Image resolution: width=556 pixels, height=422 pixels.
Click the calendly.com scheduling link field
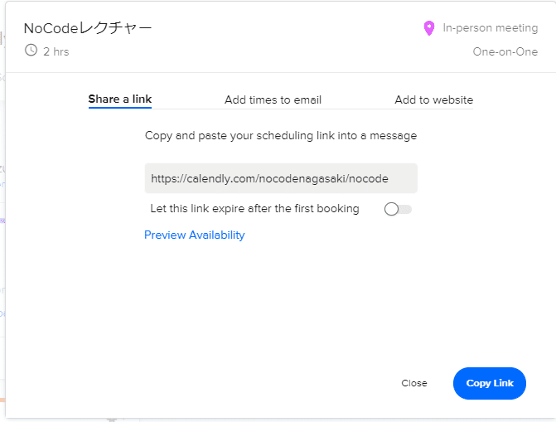tap(280, 178)
